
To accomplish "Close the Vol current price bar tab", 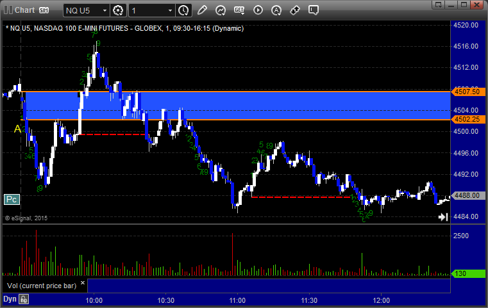I will tap(83, 283).
